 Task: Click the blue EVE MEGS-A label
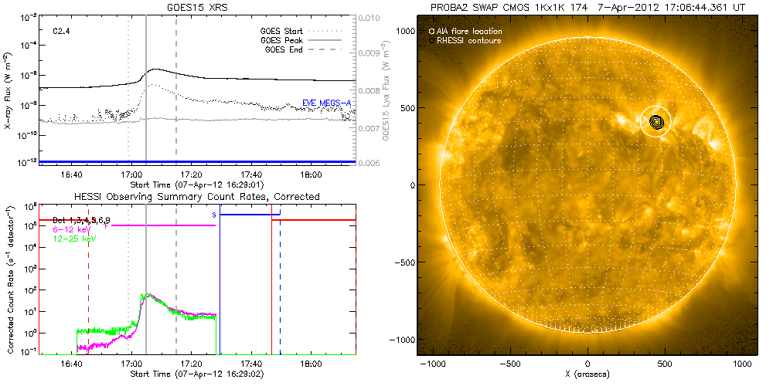coord(327,102)
